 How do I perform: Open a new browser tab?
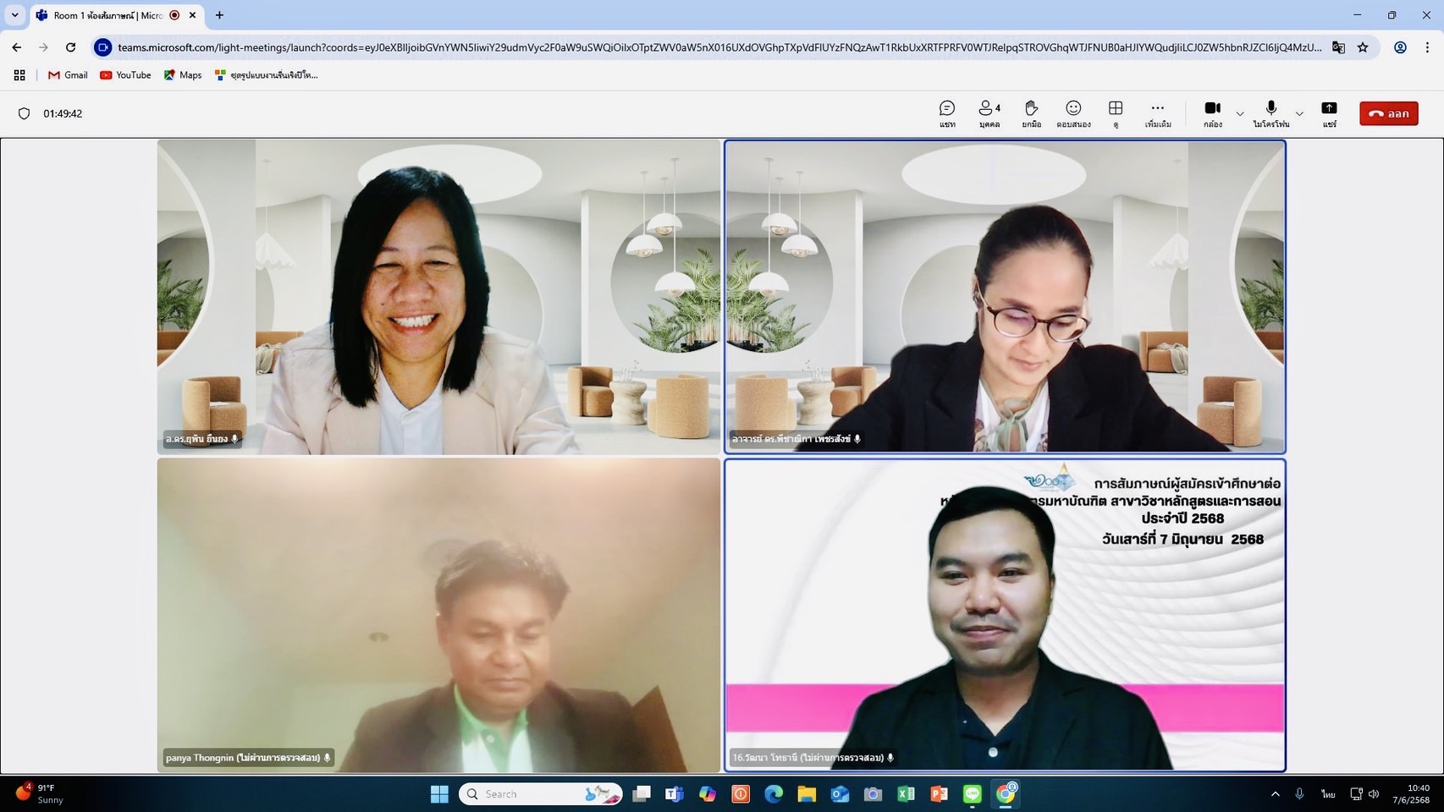(x=219, y=15)
